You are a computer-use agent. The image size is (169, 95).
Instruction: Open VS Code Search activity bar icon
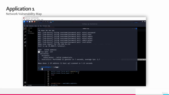click(25, 32)
